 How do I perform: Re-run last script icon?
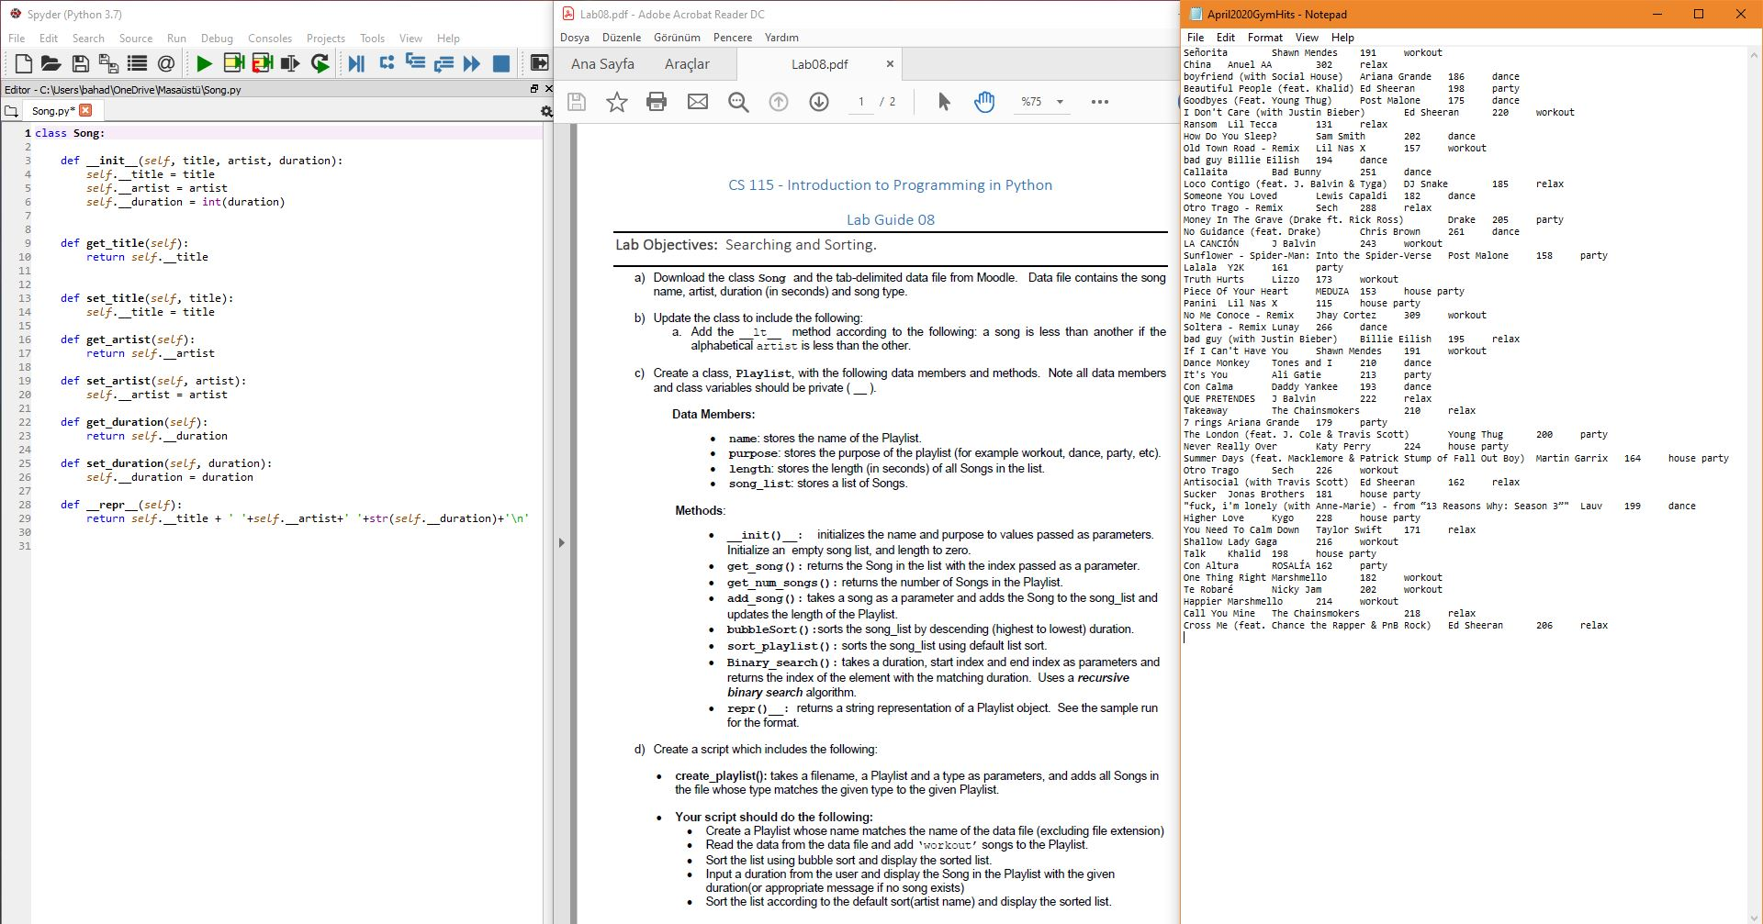[x=320, y=63]
